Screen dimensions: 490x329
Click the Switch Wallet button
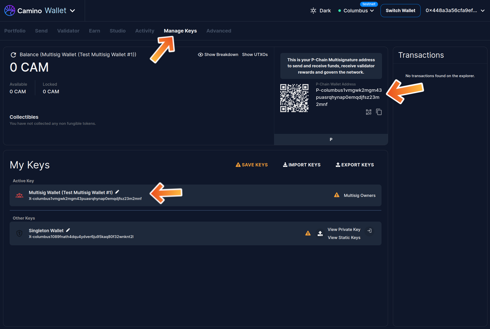(x=400, y=11)
